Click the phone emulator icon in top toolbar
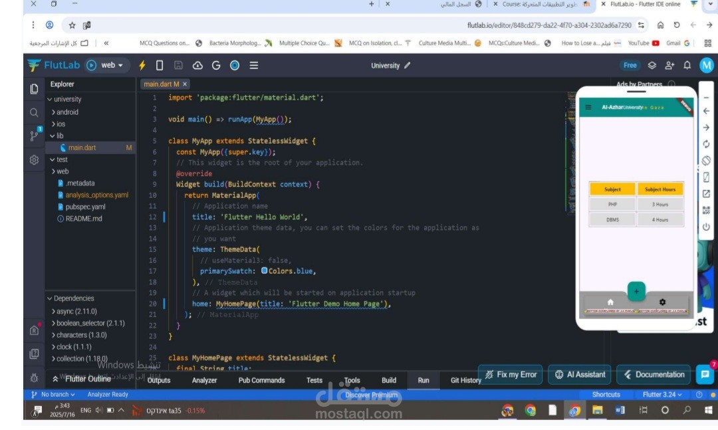 tap(160, 66)
